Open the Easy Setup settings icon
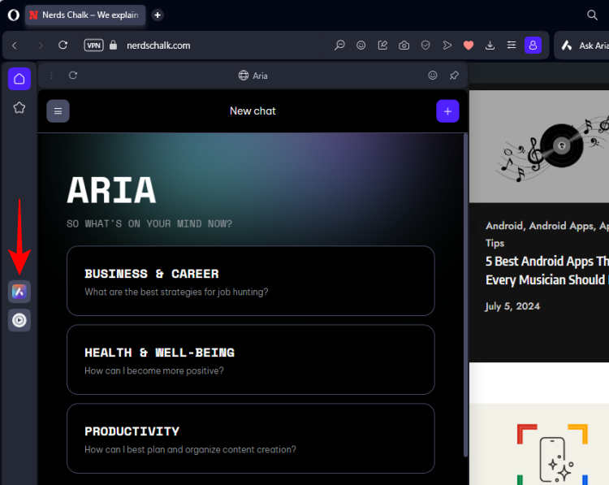The image size is (609, 485). pyautogui.click(x=511, y=45)
